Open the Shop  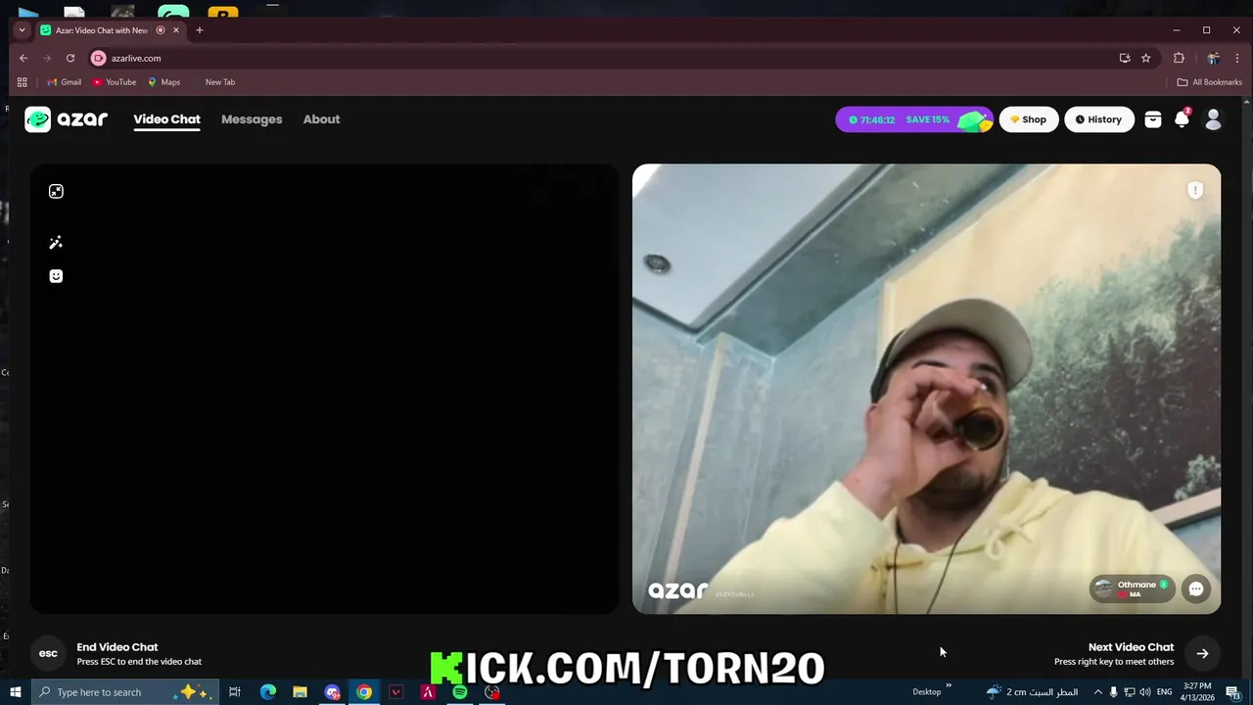[1029, 119]
